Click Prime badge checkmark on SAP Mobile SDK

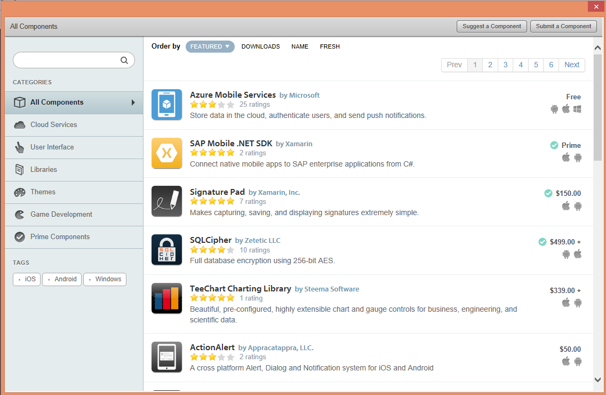tap(554, 145)
